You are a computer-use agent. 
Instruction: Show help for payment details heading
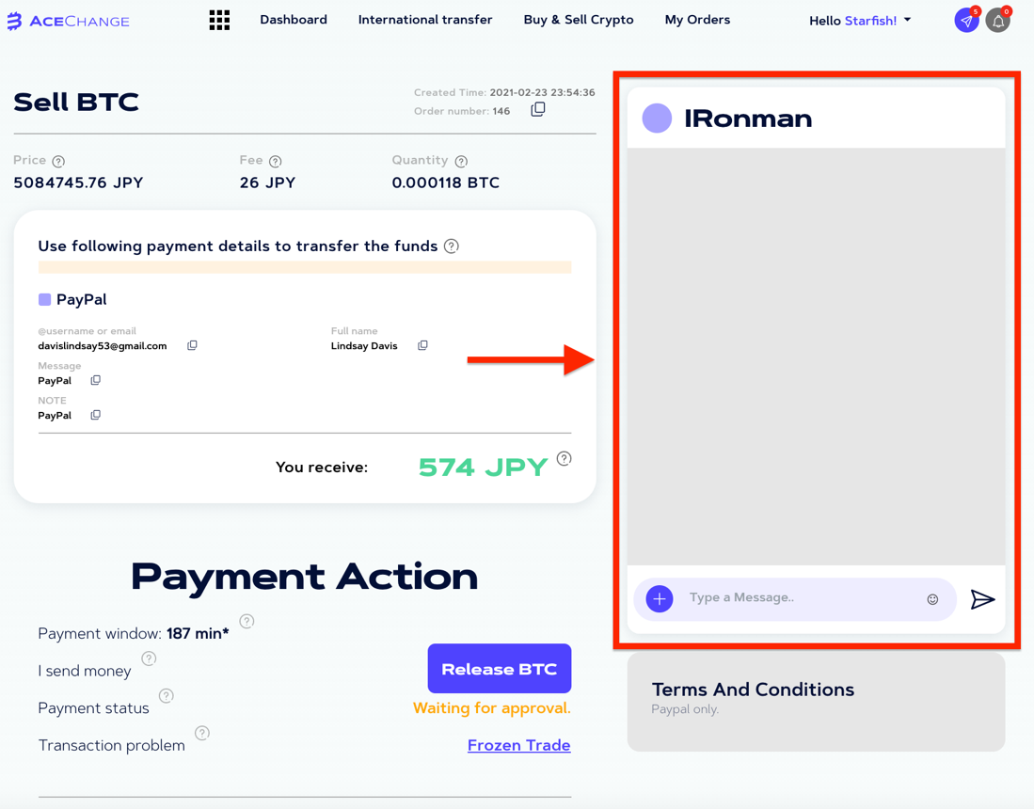point(451,246)
